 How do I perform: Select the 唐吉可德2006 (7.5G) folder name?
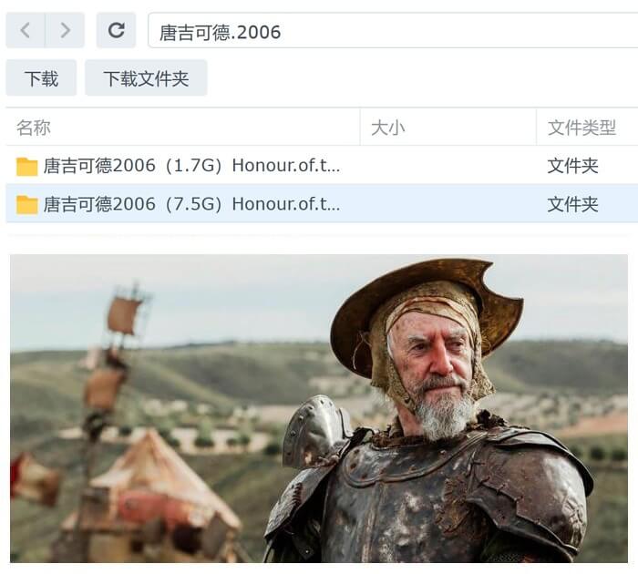coord(191,204)
